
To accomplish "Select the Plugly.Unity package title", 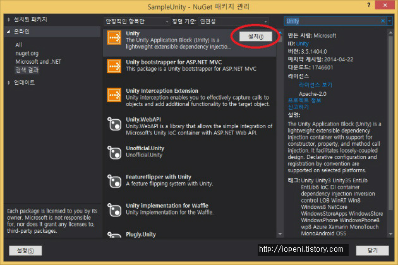I will click(x=141, y=234).
